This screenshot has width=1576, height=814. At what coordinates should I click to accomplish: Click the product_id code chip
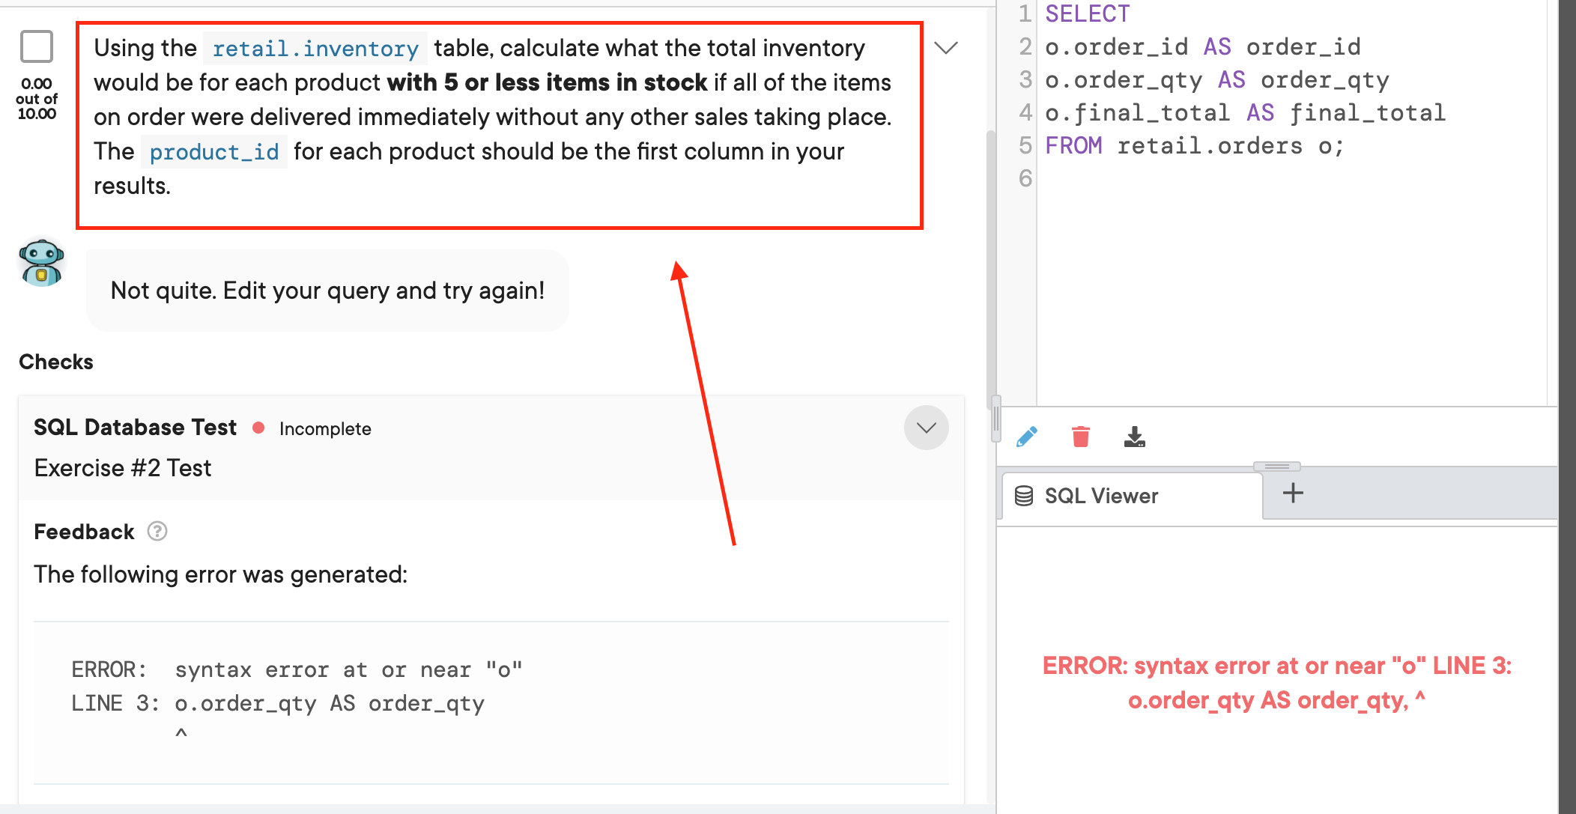click(214, 151)
